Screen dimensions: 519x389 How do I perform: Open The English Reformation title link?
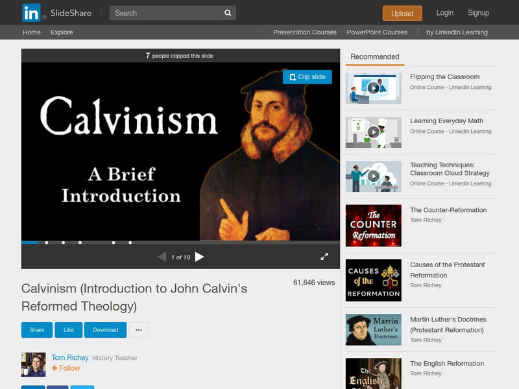pos(447,363)
